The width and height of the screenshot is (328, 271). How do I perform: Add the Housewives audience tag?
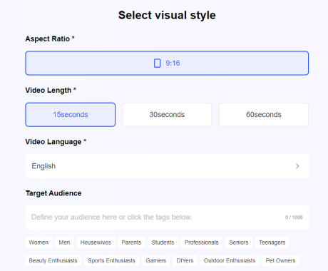click(96, 242)
